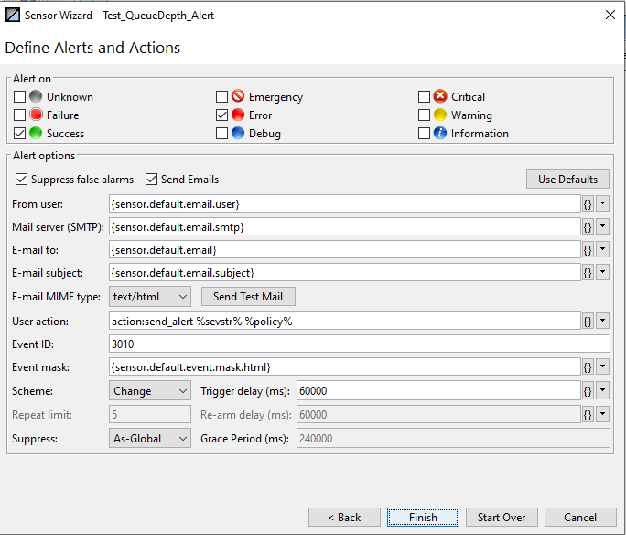Click the Sensor Wizard title bar icon
This screenshot has height=535, width=626.
[x=13, y=16]
